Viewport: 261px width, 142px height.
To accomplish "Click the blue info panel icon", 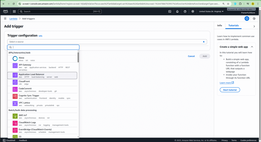I will tap(247, 19).
